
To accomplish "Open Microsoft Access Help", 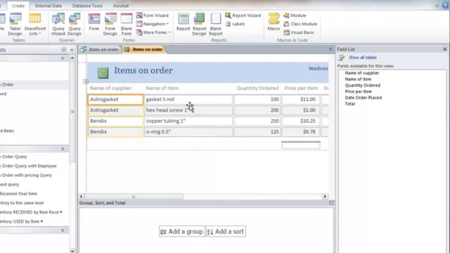I will (x=446, y=5).
